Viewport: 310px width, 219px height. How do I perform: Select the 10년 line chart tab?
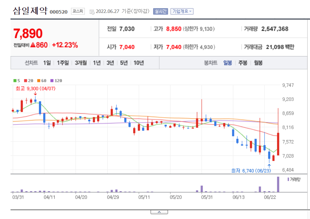click(x=139, y=63)
